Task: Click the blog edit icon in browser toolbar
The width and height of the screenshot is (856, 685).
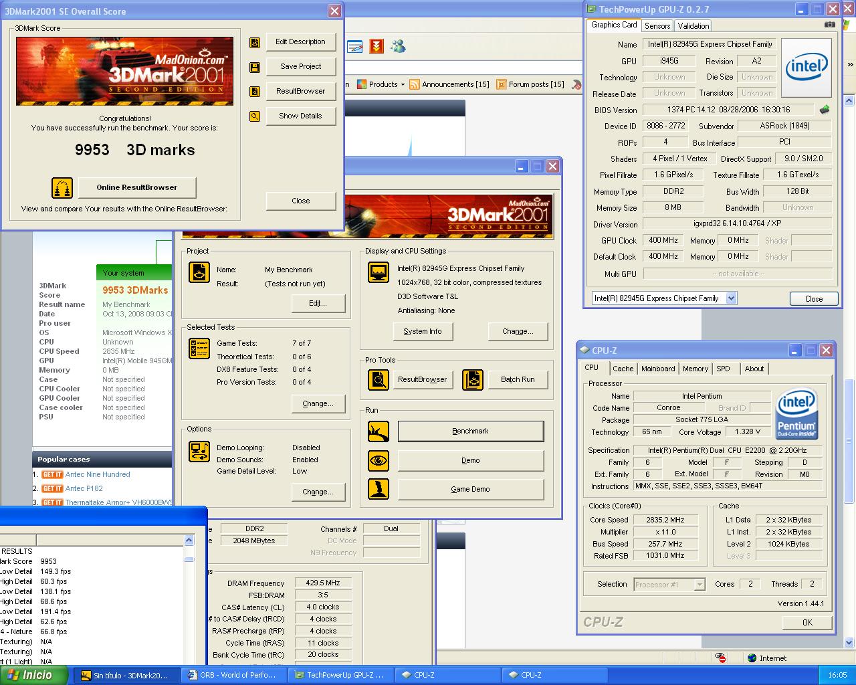Action: coord(355,47)
